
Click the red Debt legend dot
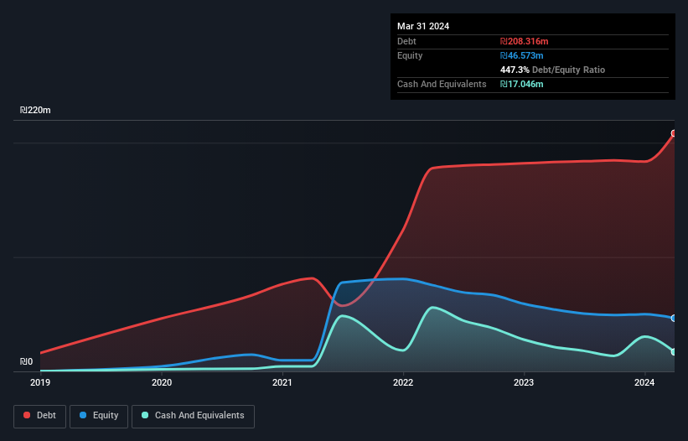point(27,415)
